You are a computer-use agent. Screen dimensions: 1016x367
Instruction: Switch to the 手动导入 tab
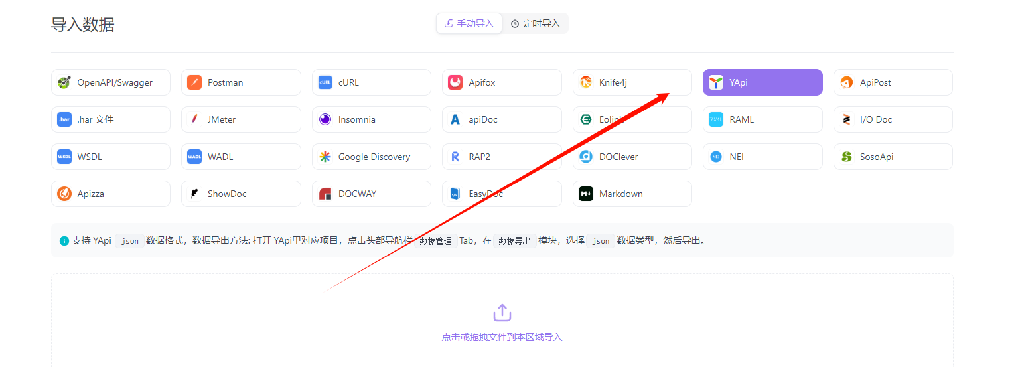point(469,23)
